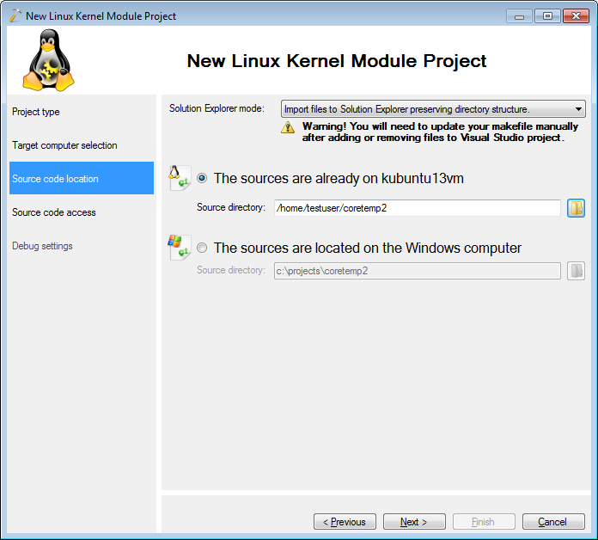Click the makefile warning message text
The width and height of the screenshot is (598, 540).
[x=440, y=132]
